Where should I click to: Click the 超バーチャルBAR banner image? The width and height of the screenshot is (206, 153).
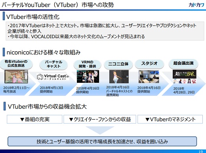[185, 74]
